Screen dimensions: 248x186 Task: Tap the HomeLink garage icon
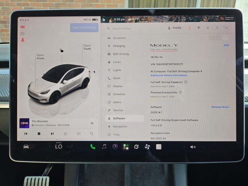(x=199, y=28)
